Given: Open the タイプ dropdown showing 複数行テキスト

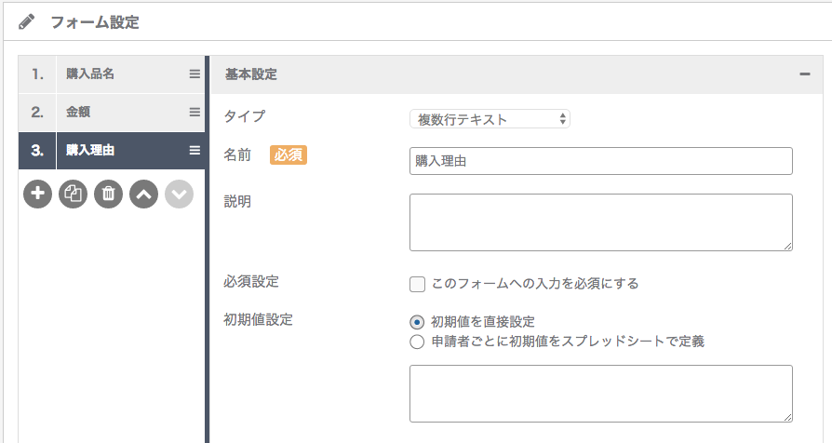Looking at the screenshot, I should [490, 119].
